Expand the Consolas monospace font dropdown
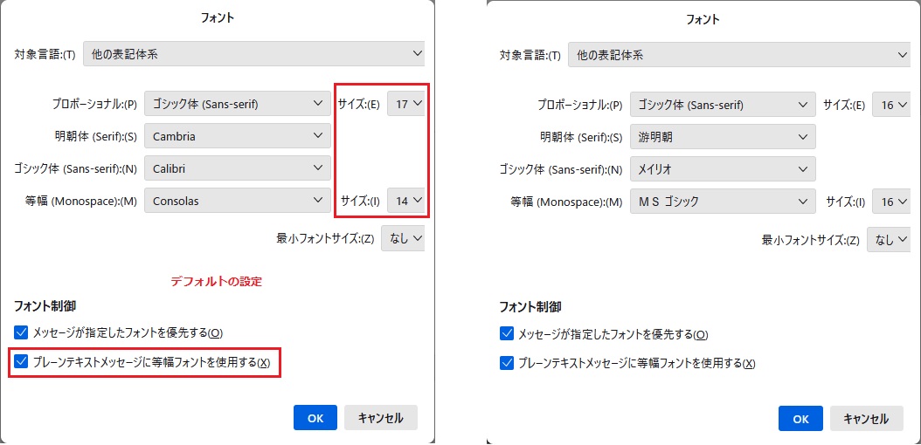The height and width of the screenshot is (445, 921). coord(237,201)
